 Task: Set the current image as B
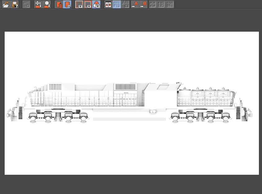click(x=143, y=4)
